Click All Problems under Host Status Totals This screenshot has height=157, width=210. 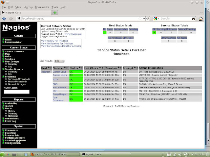115,38
